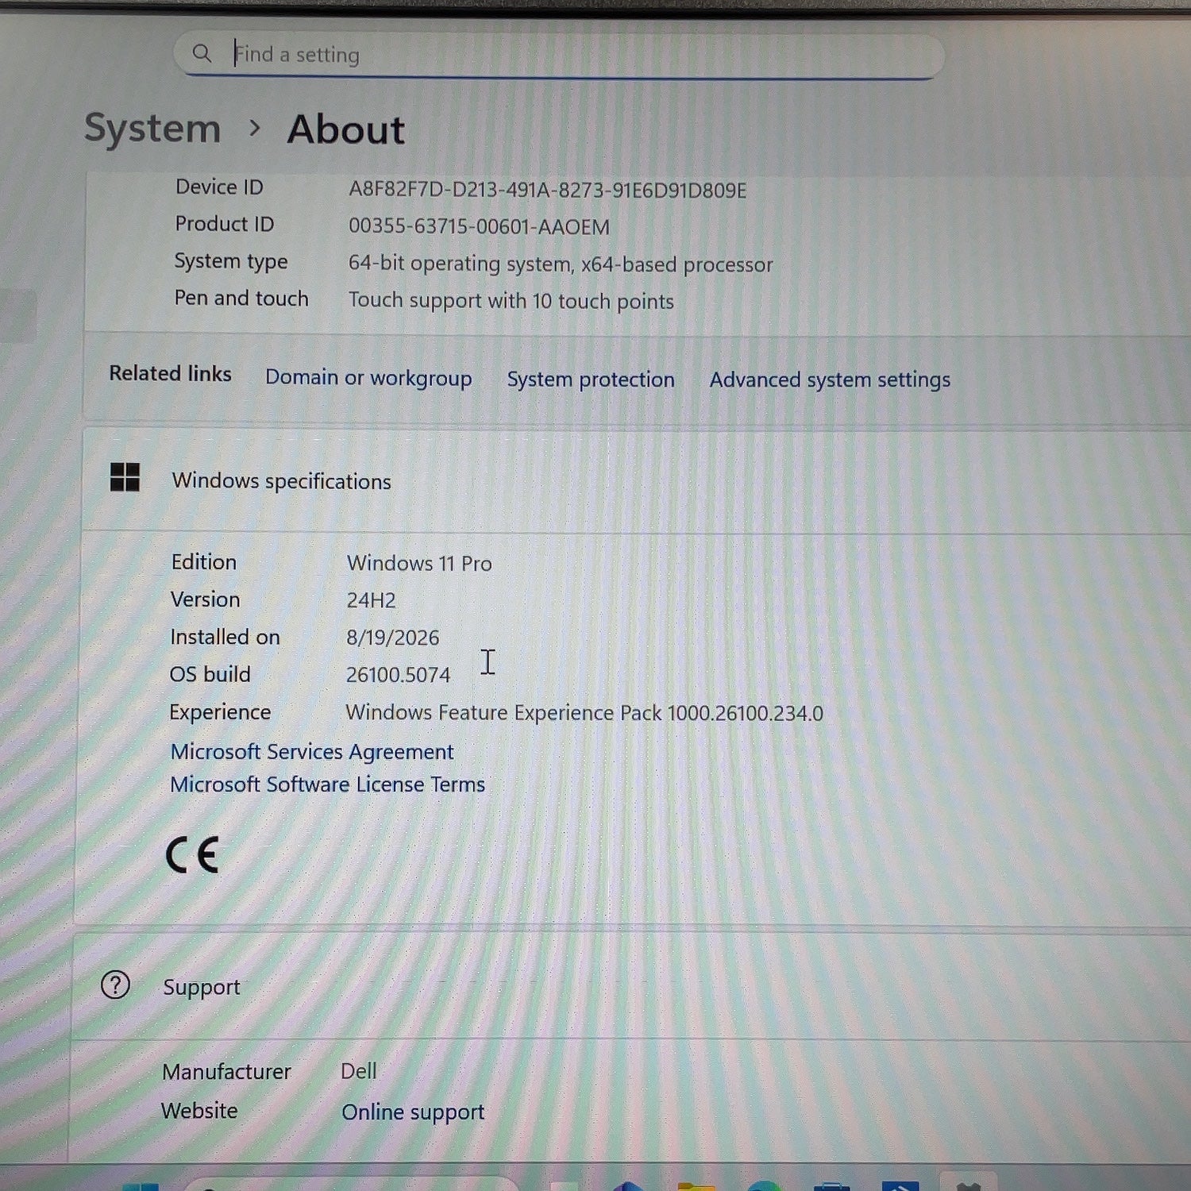Click the 'Pen and touch' label

tap(241, 299)
